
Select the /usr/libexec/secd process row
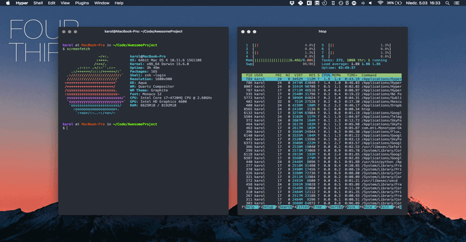(322, 181)
